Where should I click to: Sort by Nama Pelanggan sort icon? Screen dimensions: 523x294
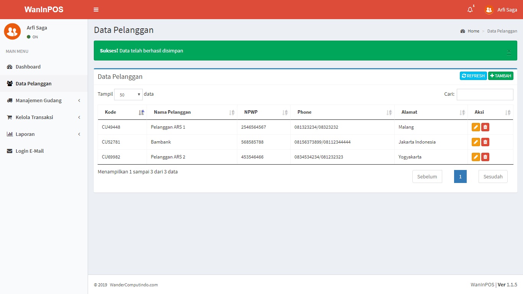(x=232, y=112)
